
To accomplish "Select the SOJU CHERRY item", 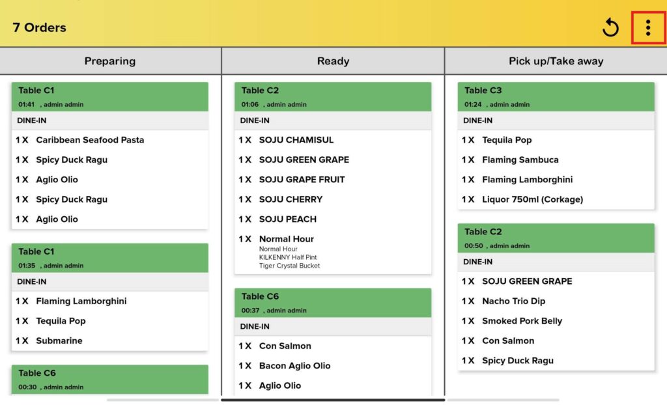I will click(x=291, y=199).
